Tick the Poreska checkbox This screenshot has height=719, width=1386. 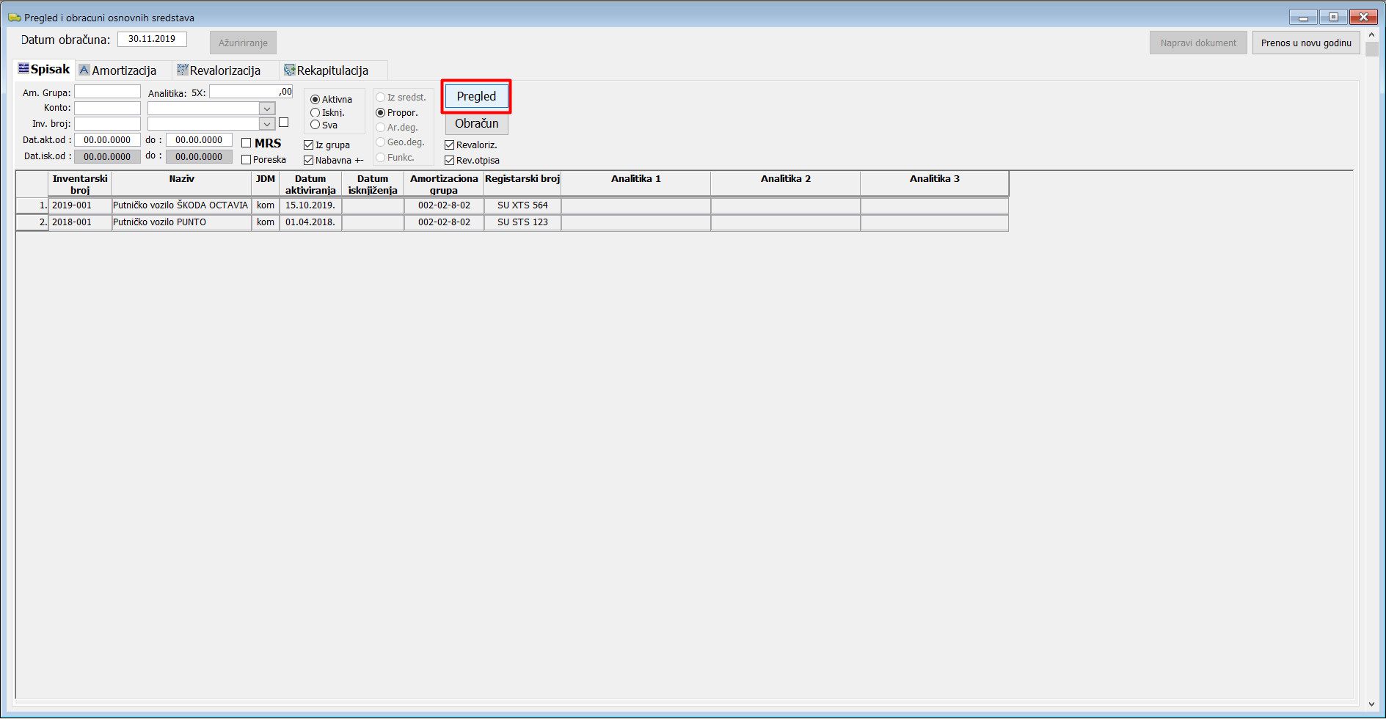tap(247, 160)
